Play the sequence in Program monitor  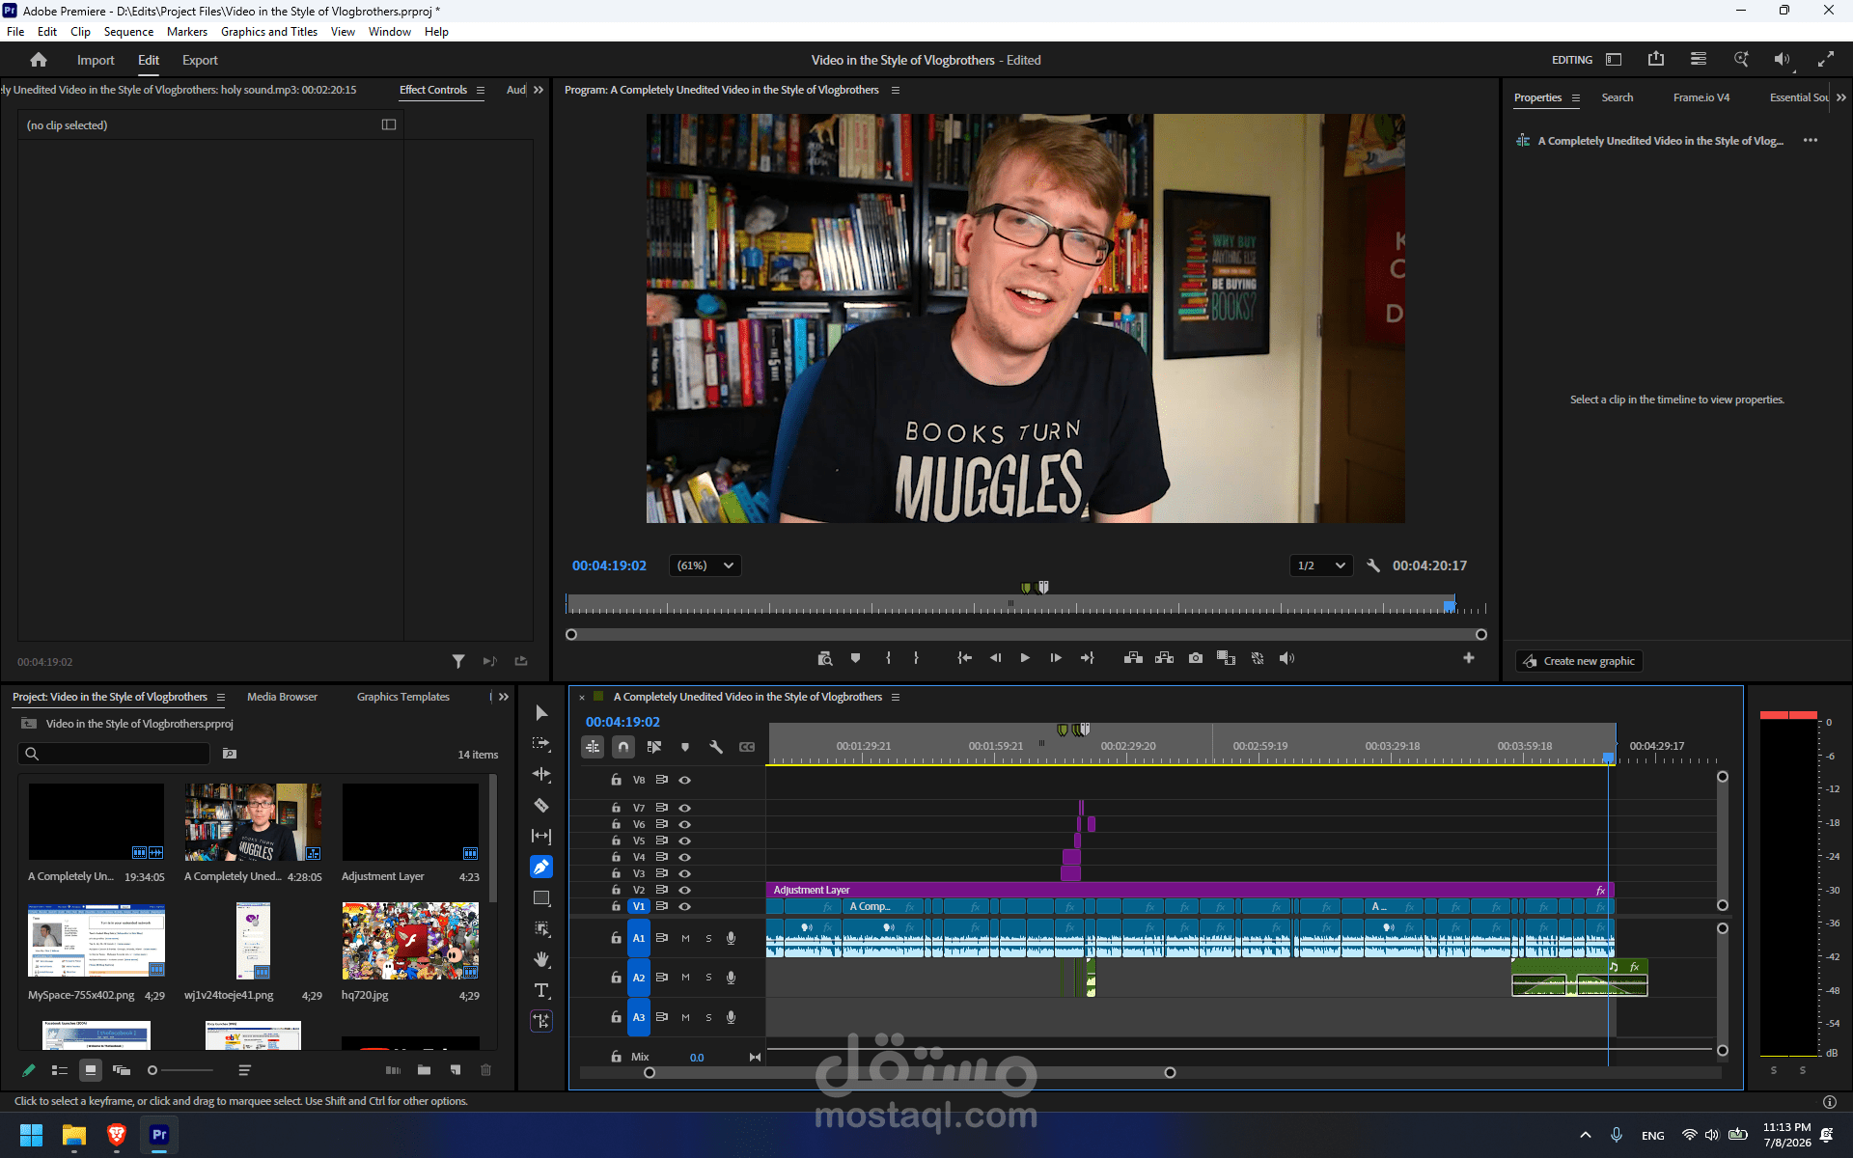click(1025, 658)
